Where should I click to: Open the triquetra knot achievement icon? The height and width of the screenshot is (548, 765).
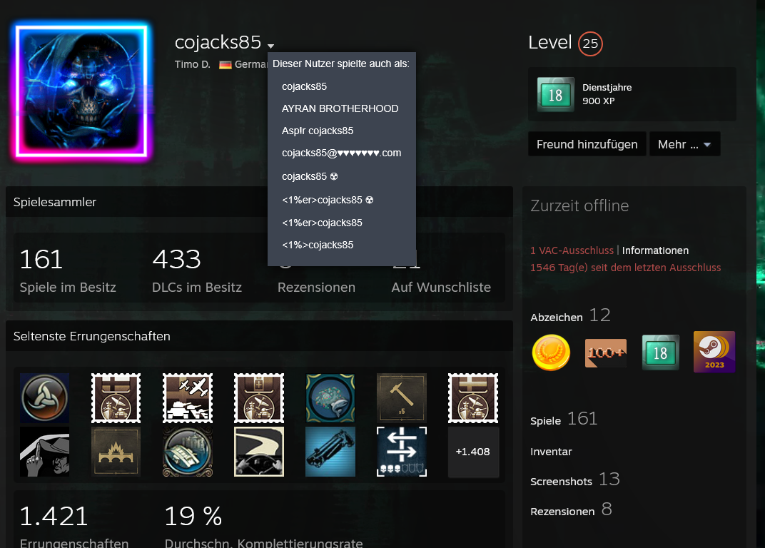pos(44,397)
